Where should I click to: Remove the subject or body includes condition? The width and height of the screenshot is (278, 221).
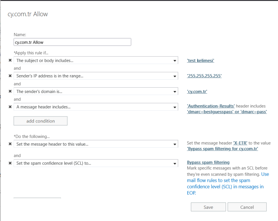(10, 61)
